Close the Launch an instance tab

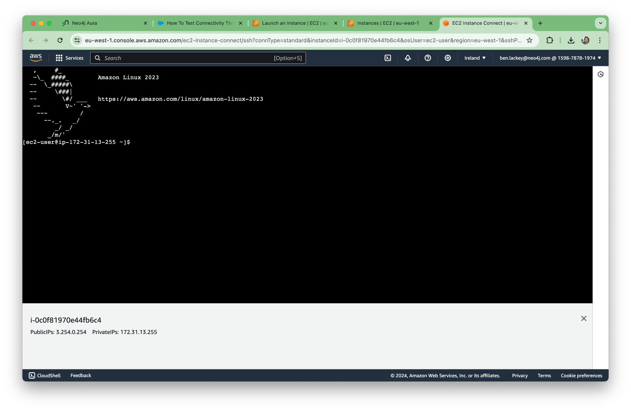coord(336,23)
